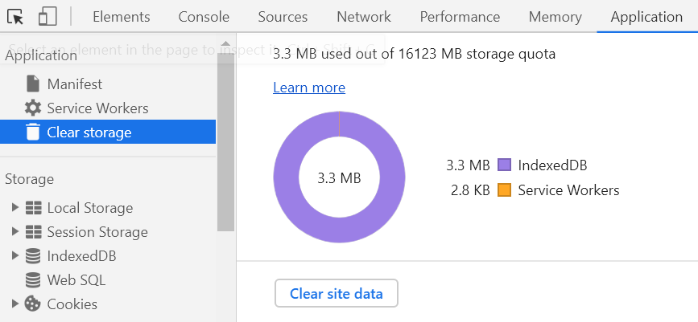Activate the inspect element cursor icon
Image resolution: width=698 pixels, height=322 pixels.
click(15, 17)
